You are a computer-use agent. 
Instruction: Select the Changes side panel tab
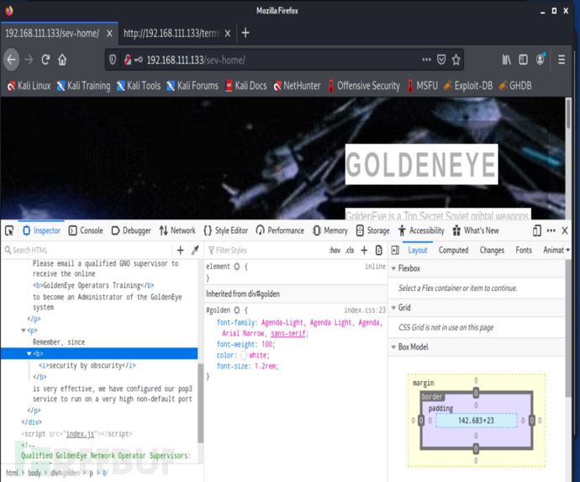[492, 251]
